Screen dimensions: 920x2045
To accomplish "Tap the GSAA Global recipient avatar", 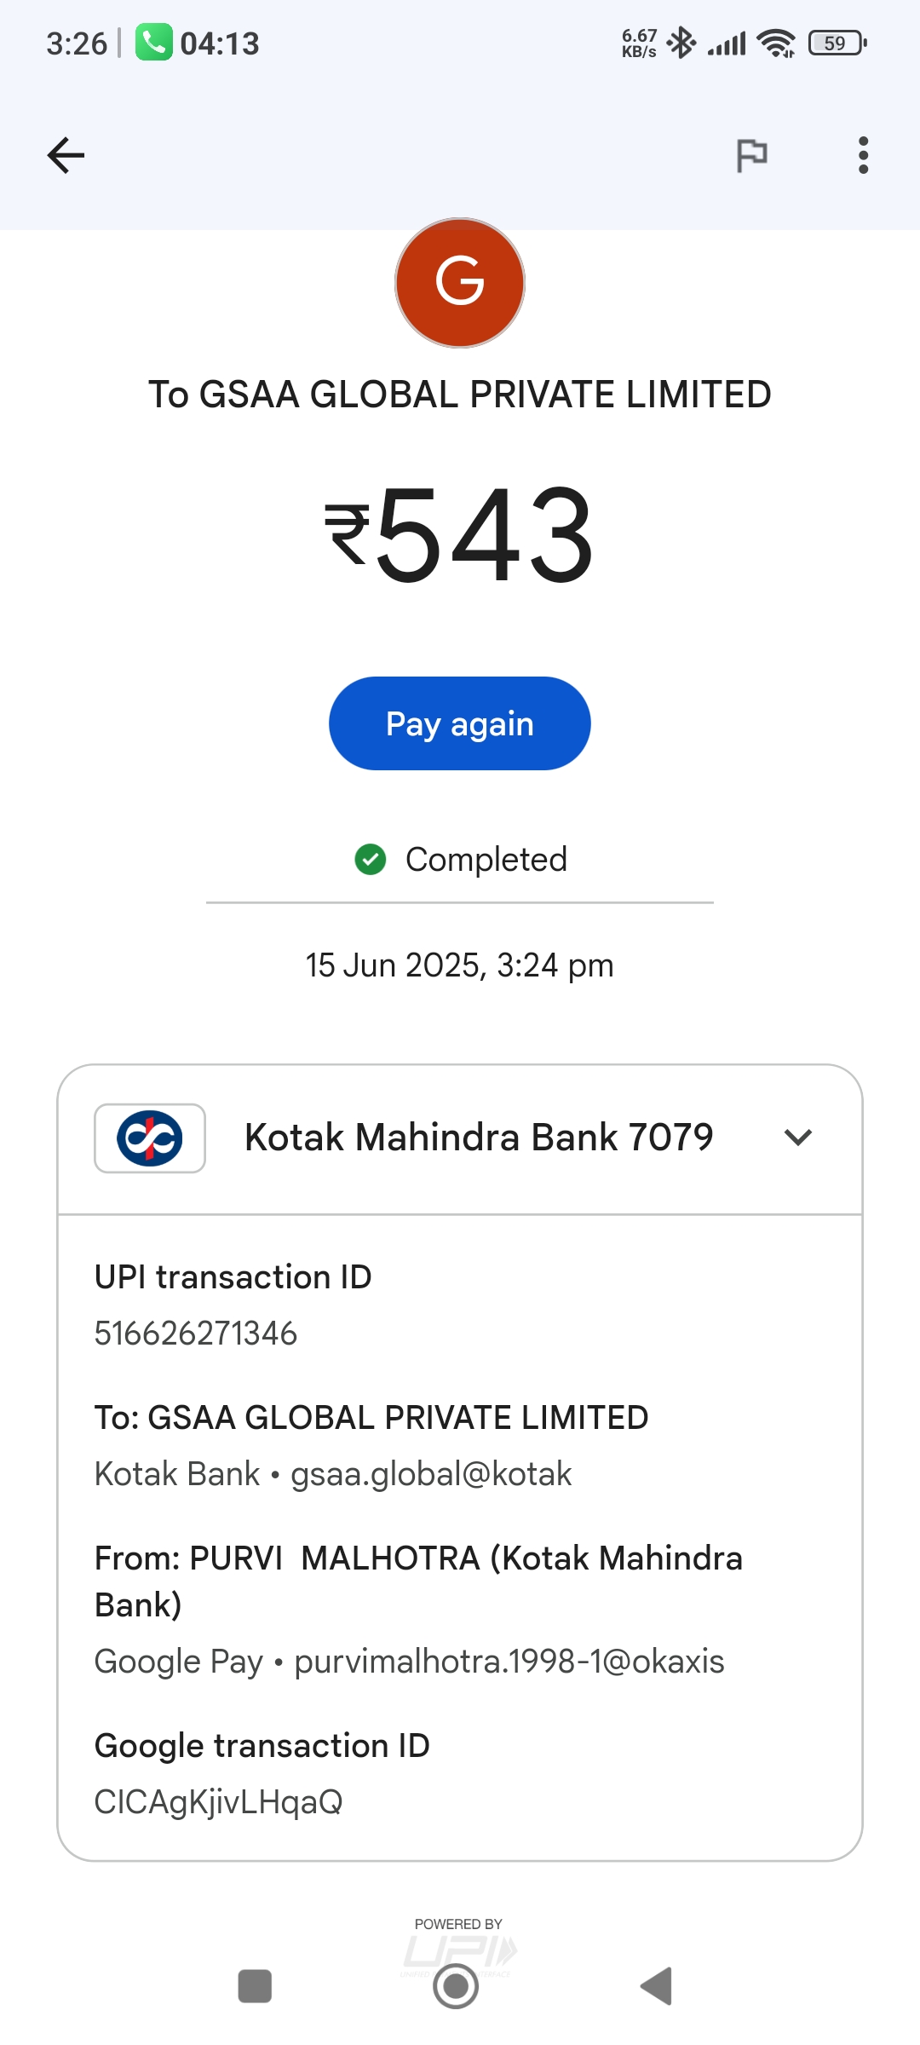I will tap(460, 283).
